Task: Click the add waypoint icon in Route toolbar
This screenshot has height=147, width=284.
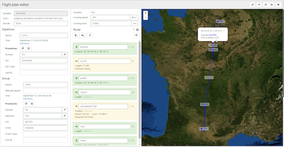Action: point(76,35)
